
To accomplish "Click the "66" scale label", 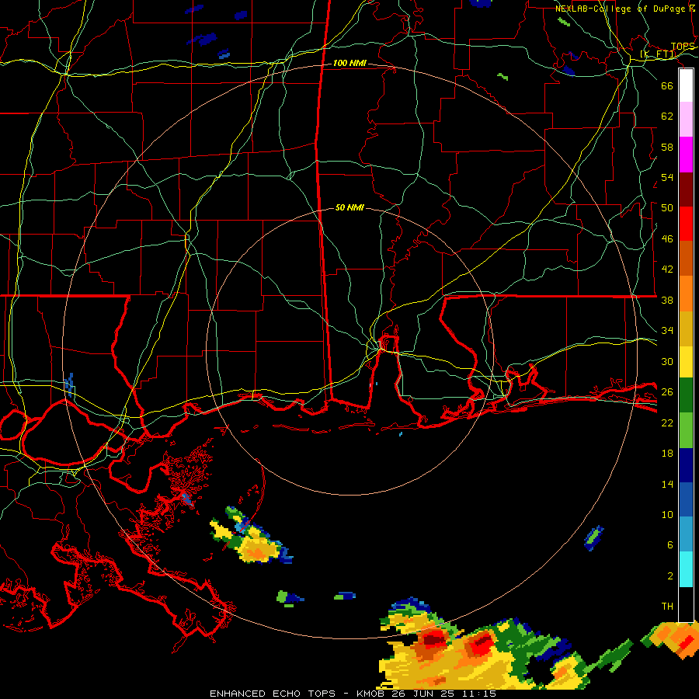I will click(x=667, y=85).
